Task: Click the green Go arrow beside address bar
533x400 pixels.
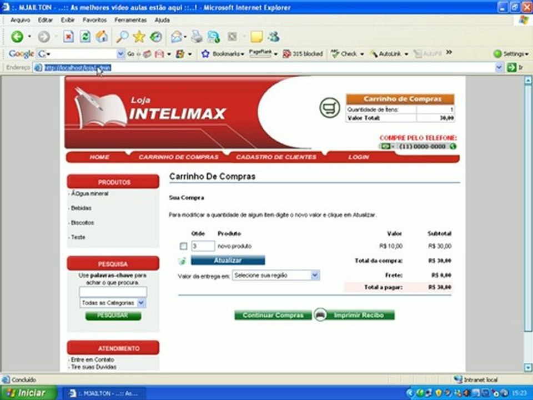Action: click(511, 67)
